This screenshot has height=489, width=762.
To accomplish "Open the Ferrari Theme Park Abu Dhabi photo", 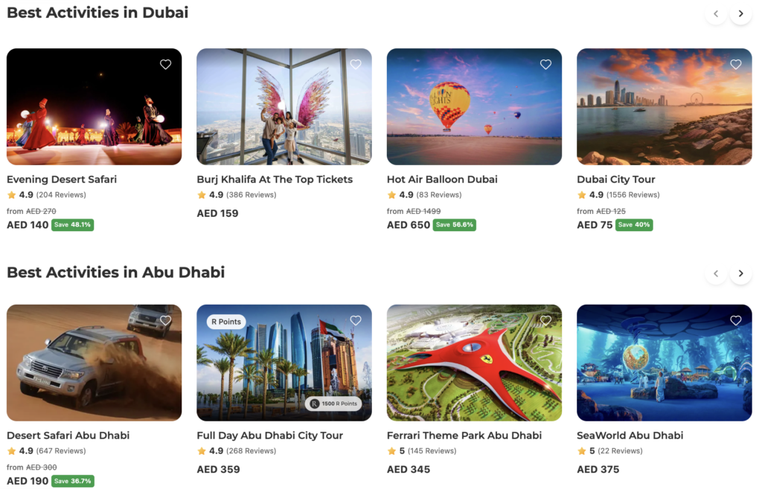I will (x=474, y=363).
